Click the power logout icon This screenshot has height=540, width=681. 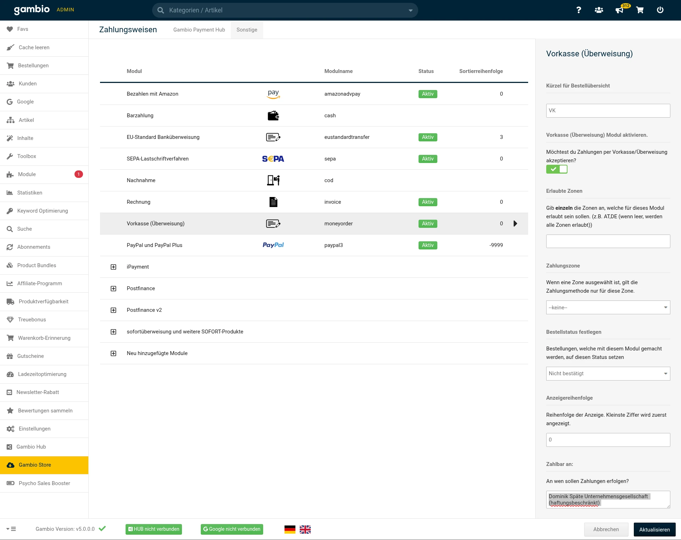[660, 10]
